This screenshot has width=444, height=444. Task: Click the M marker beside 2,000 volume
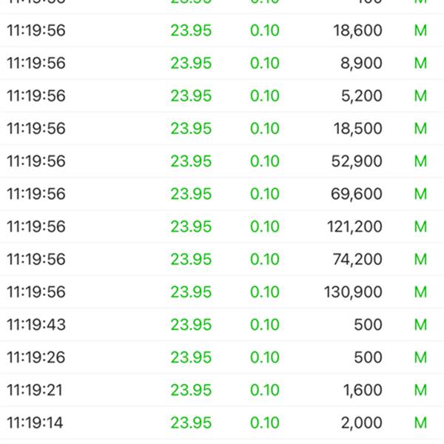click(x=420, y=423)
